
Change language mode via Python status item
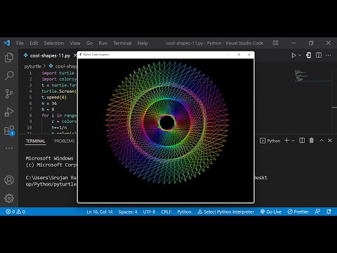pyautogui.click(x=184, y=212)
